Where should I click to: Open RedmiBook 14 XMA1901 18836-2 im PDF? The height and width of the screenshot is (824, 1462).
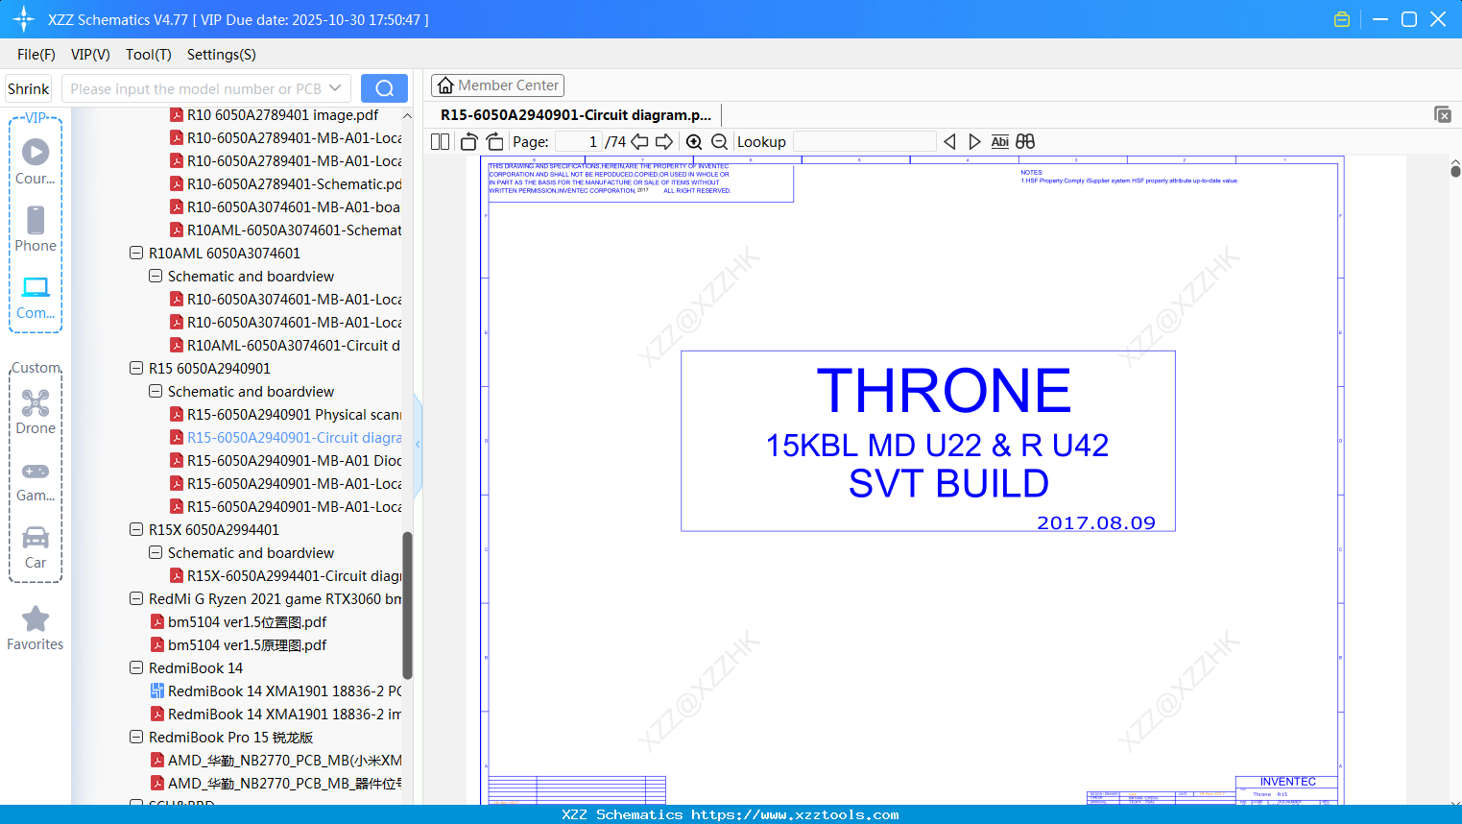point(285,715)
